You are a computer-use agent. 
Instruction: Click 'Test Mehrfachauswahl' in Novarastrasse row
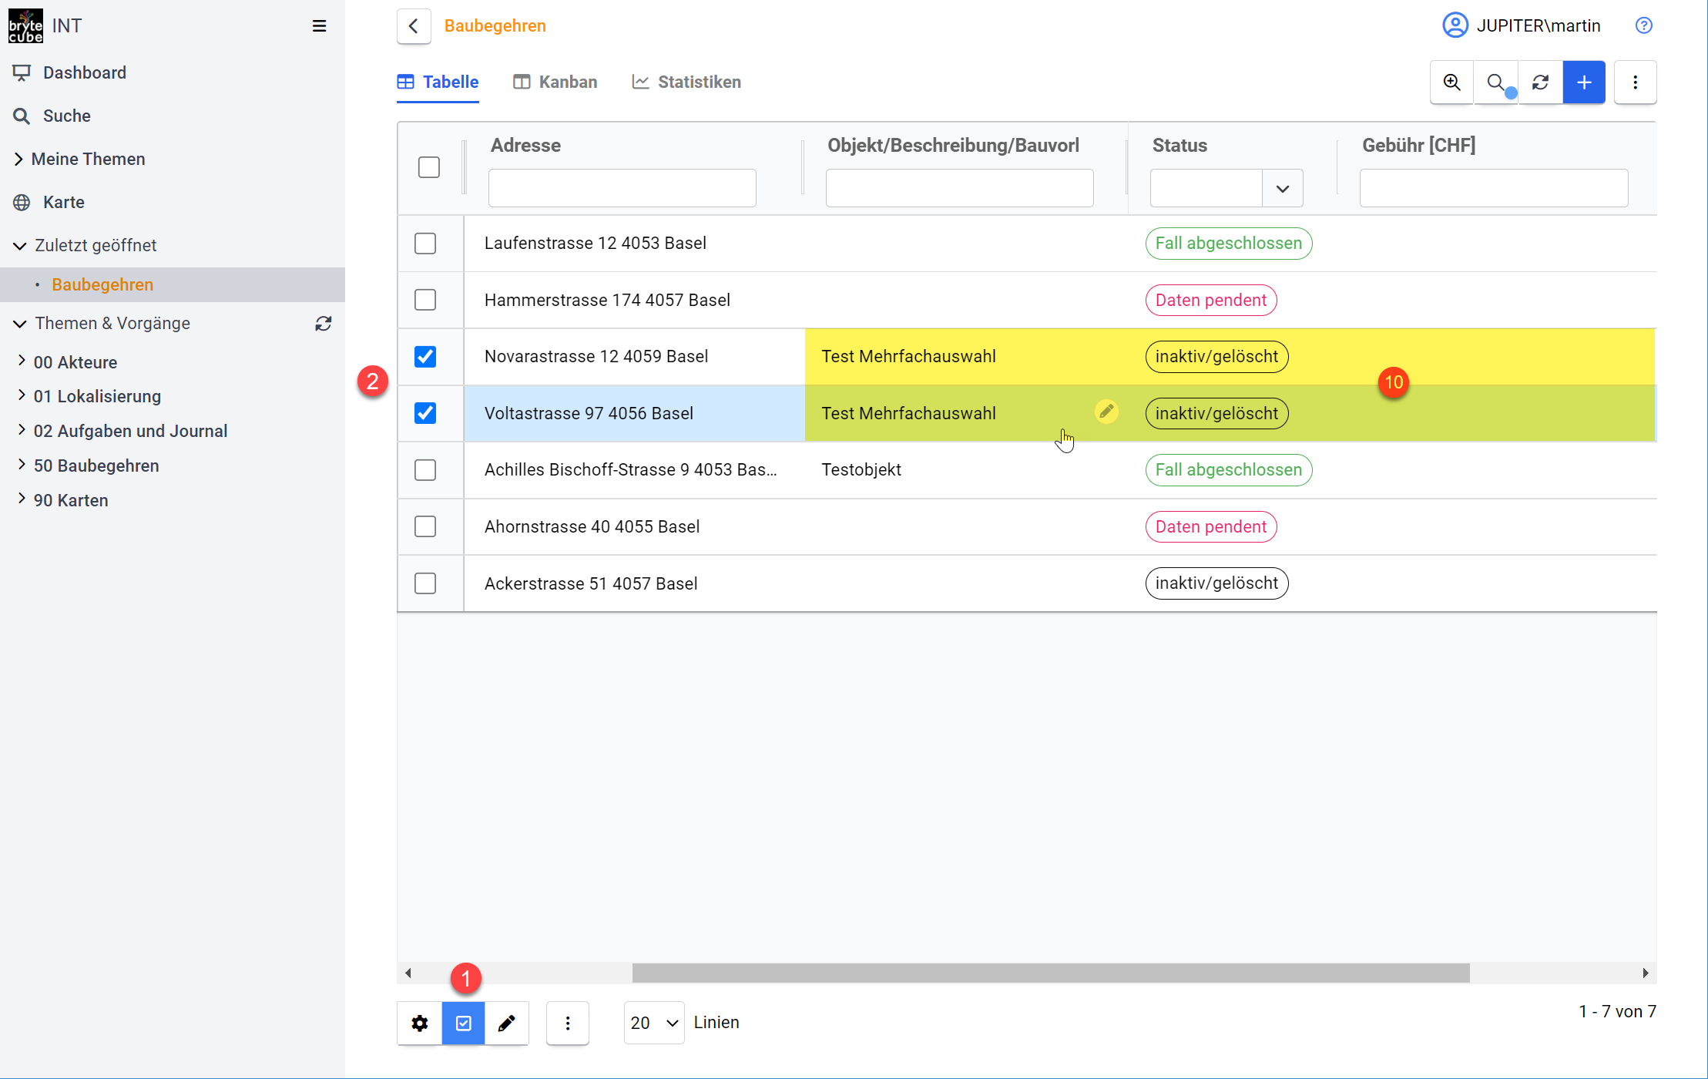(x=908, y=356)
